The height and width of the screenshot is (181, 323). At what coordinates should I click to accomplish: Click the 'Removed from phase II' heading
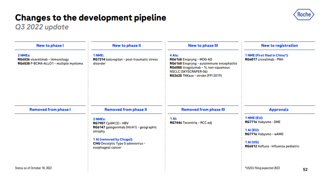click(x=126, y=110)
